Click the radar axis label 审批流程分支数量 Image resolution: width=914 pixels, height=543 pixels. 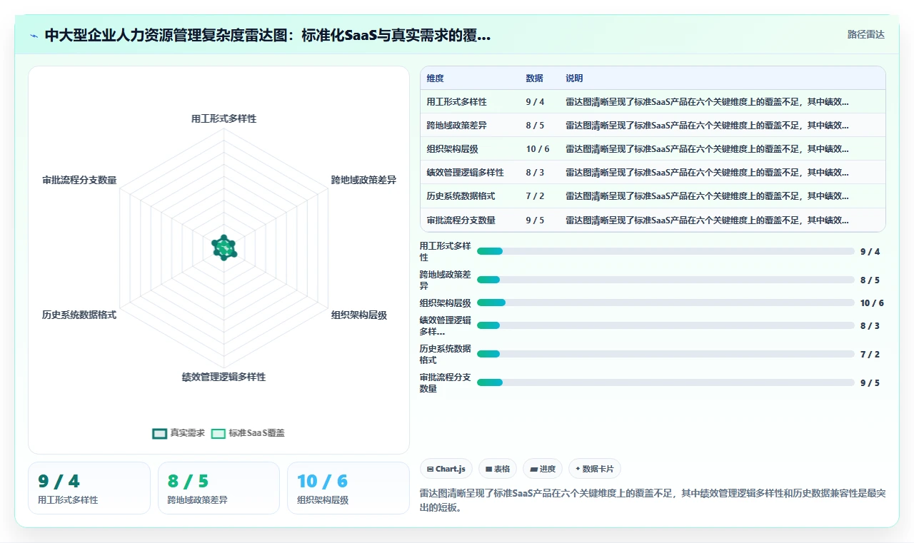79,181
